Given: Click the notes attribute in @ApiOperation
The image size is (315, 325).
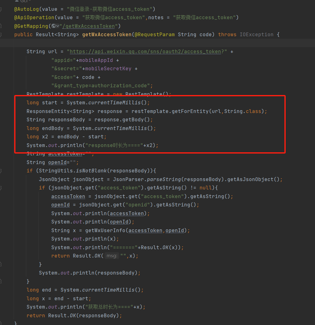Looking at the screenshot, I should (x=156, y=18).
